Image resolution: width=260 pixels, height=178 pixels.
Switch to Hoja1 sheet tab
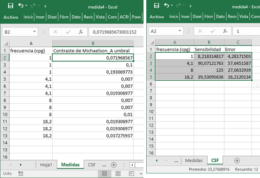pyautogui.click(x=46, y=165)
